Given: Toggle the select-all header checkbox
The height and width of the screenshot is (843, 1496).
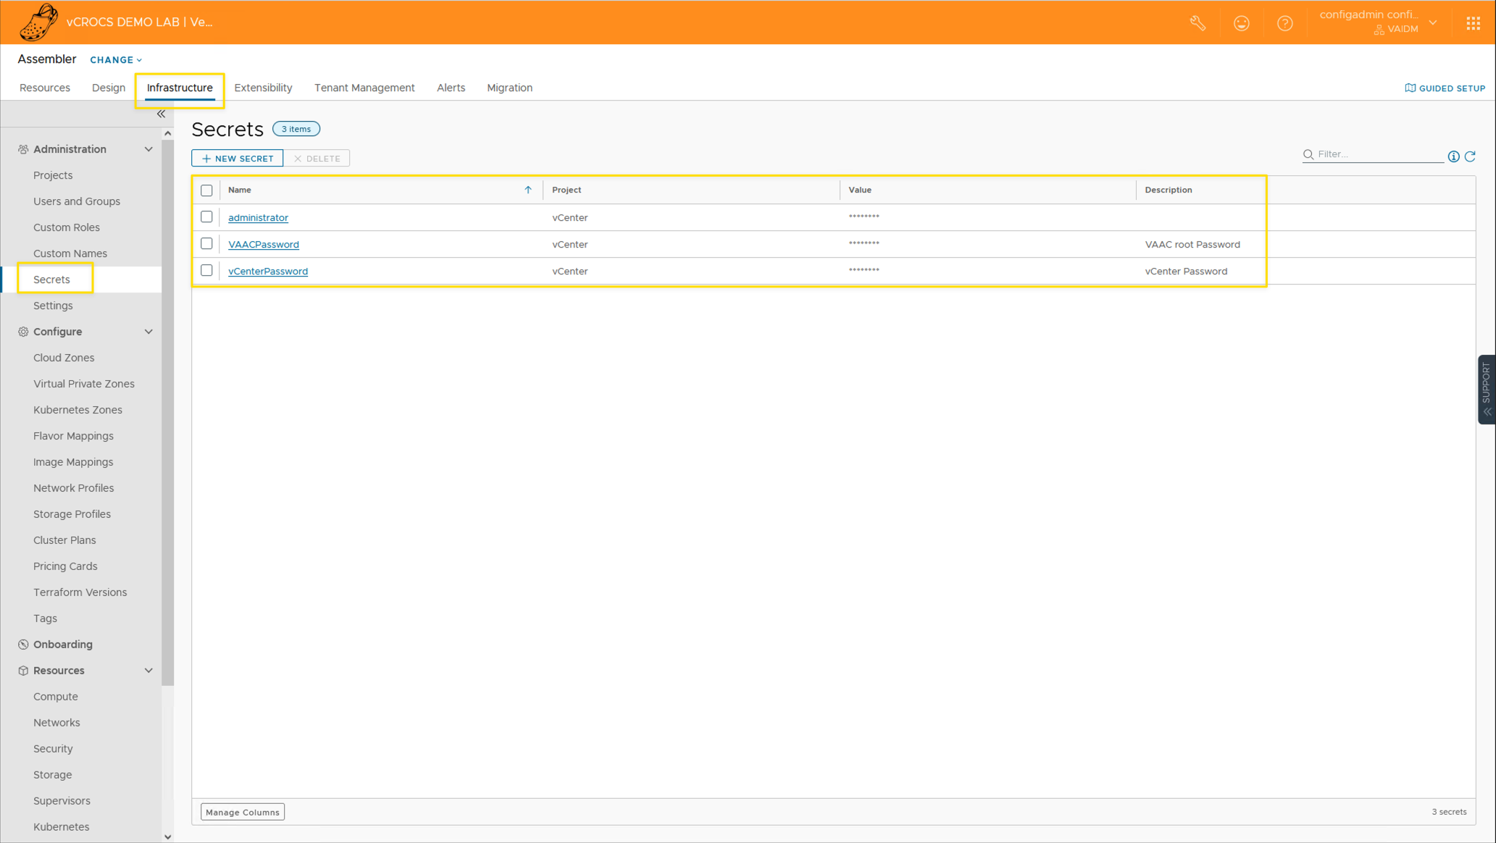Looking at the screenshot, I should (206, 190).
